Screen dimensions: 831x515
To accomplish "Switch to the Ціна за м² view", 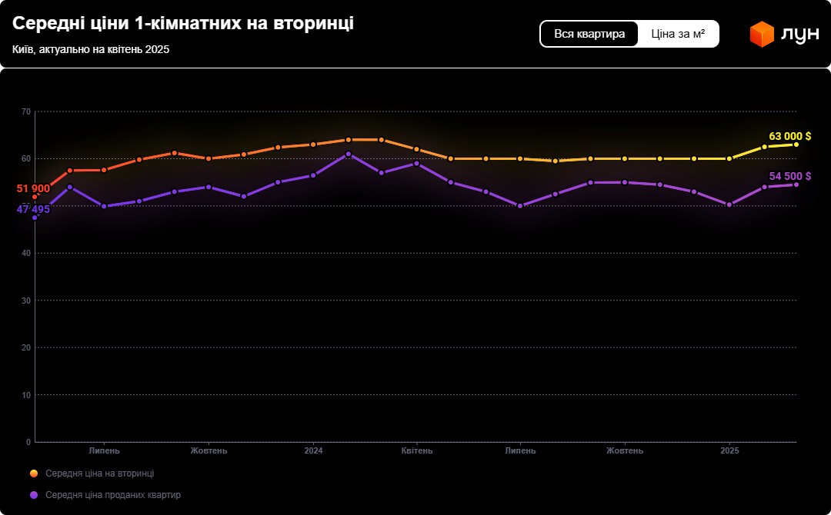I will tap(678, 33).
